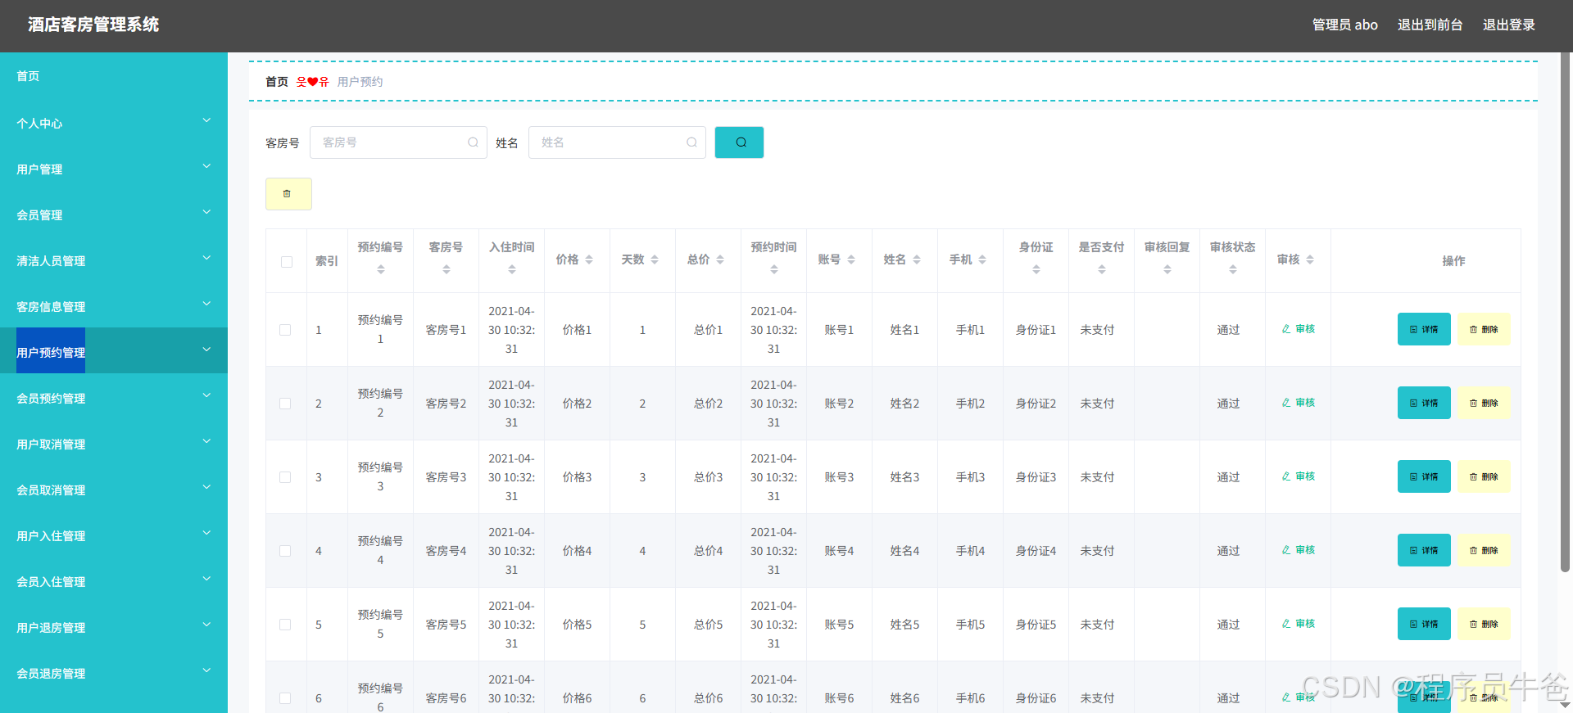This screenshot has width=1573, height=713.
Task: Click 首页 breadcrumb link
Action: 277,82
